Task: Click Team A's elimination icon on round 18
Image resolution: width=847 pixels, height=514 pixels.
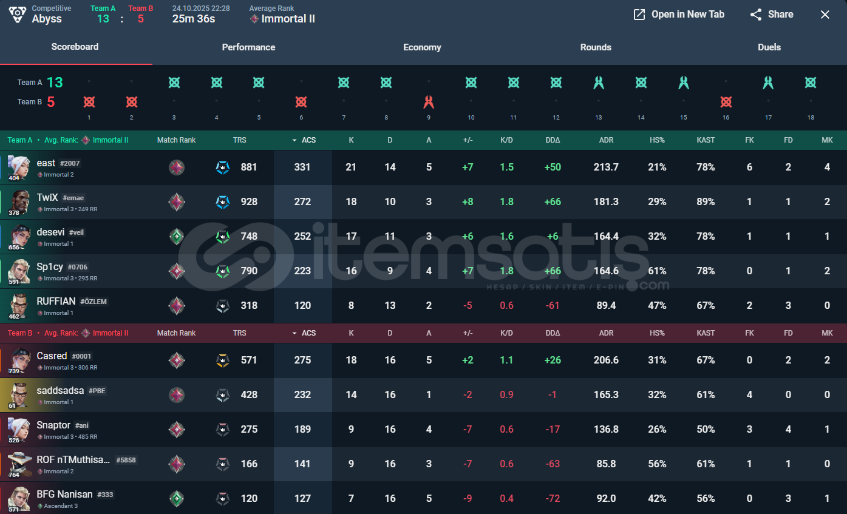Action: (811, 82)
